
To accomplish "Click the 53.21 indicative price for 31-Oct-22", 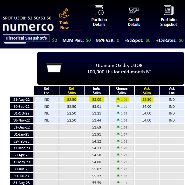I will tap(97, 113).
